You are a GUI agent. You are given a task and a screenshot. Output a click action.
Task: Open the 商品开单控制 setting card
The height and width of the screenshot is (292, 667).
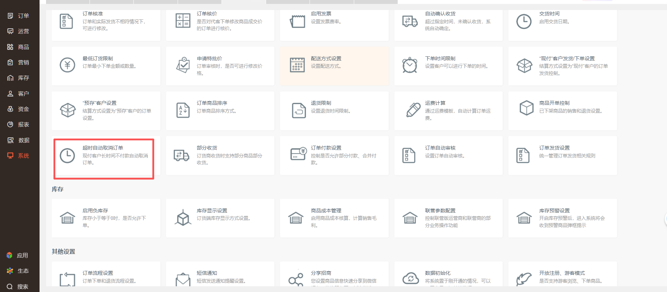click(x=563, y=111)
